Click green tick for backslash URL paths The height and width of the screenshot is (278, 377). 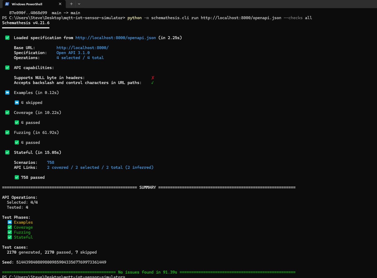click(152, 83)
